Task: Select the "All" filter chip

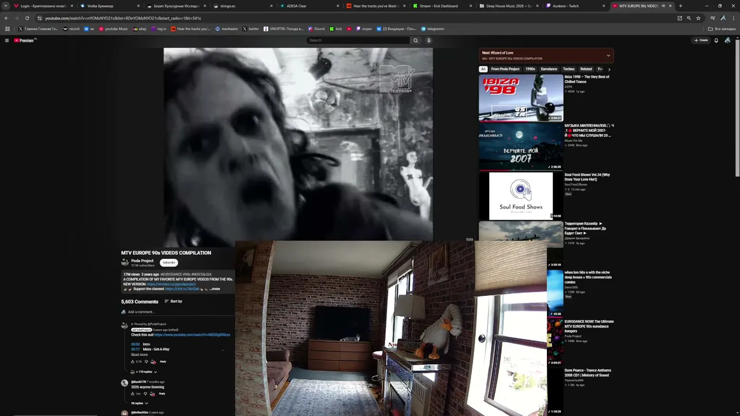Action: [483, 69]
